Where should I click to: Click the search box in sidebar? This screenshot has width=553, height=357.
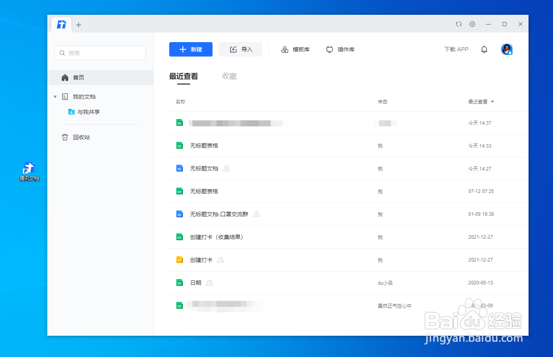100,53
